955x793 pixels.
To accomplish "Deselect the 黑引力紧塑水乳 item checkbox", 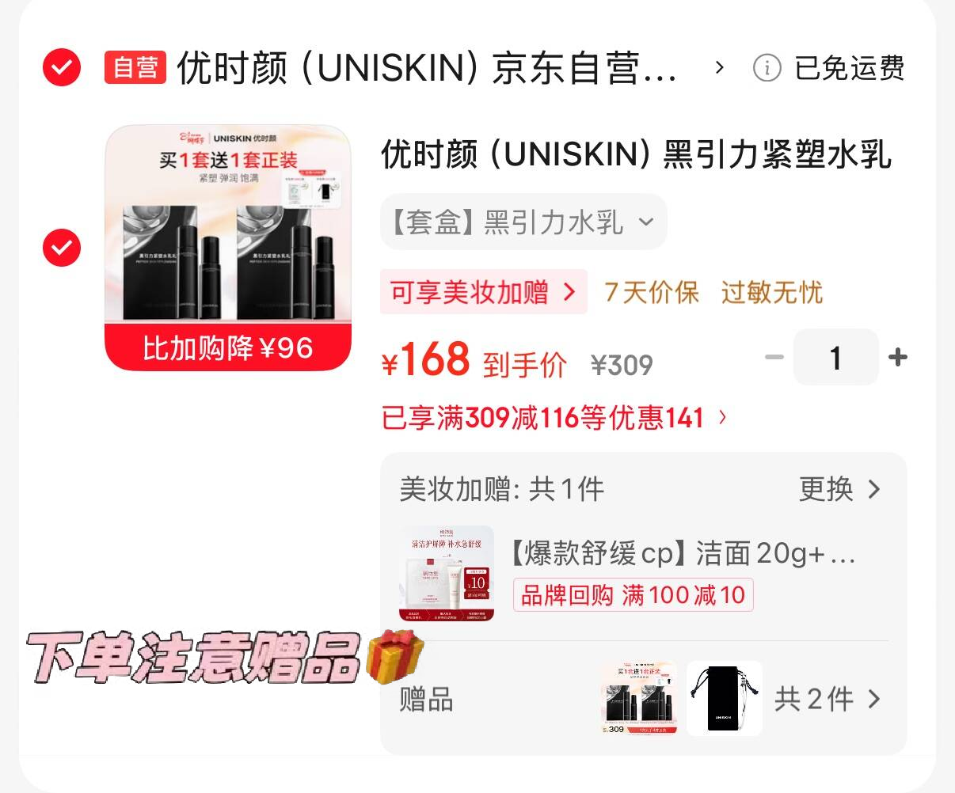I will (62, 248).
